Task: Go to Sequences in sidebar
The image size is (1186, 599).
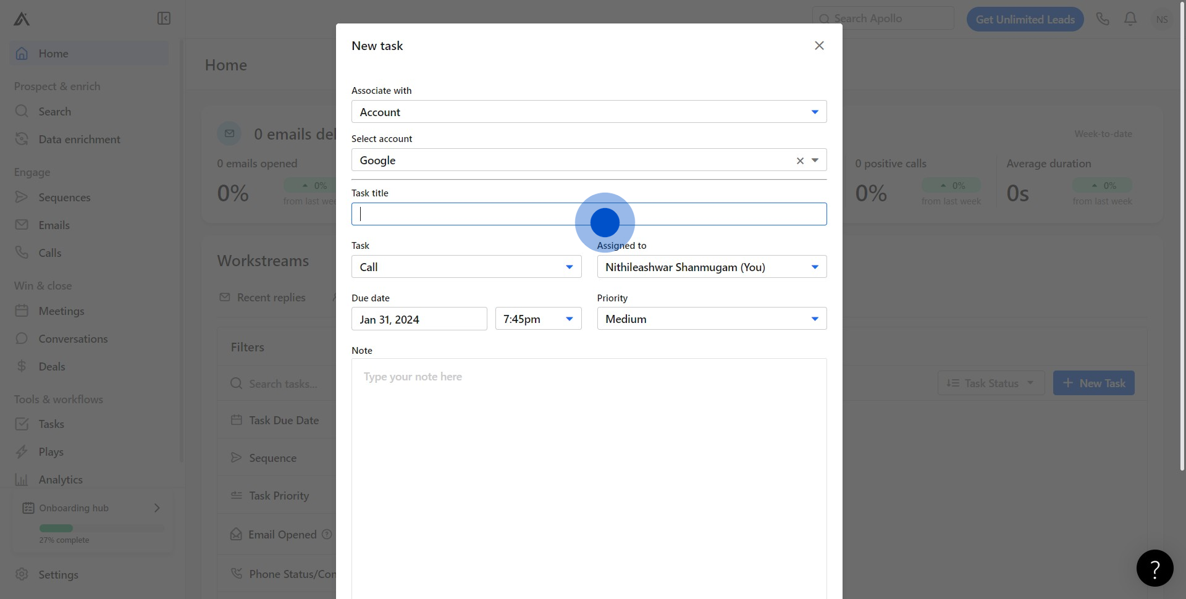Action: tap(64, 198)
